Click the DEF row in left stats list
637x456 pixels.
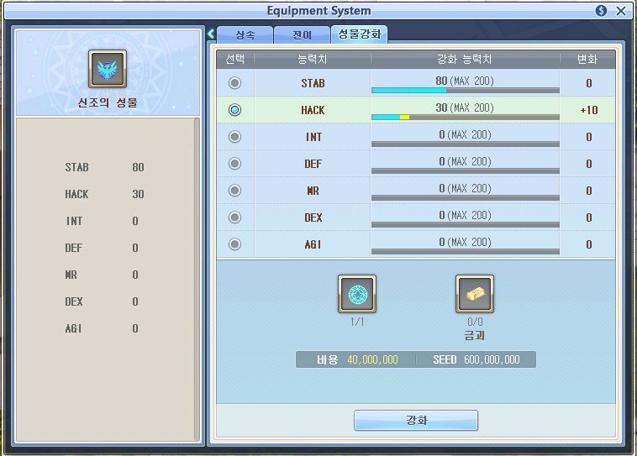(102, 248)
